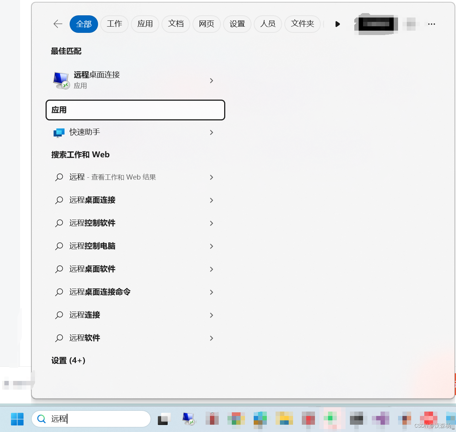Switch to the 工作 filter tab
The image size is (456, 432).
[x=114, y=24]
